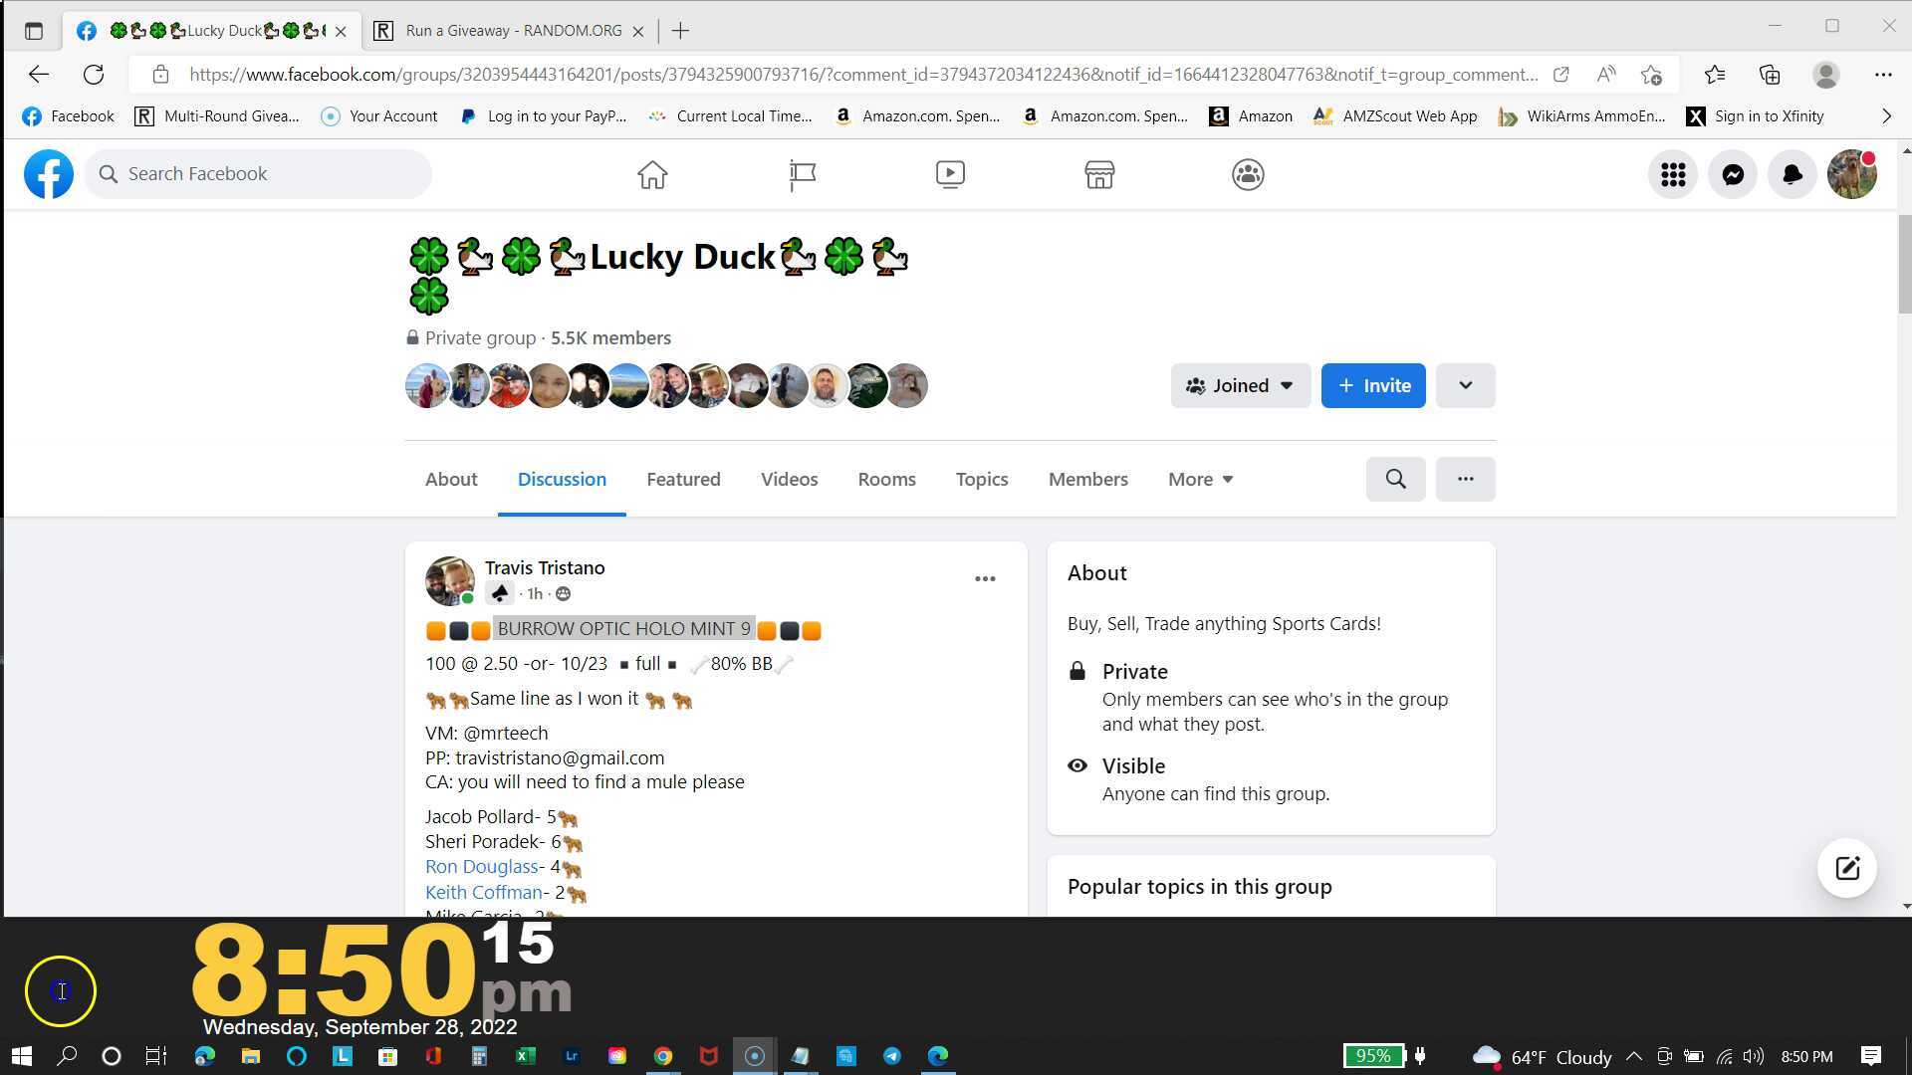Open post options three-dot menu
The width and height of the screenshot is (1912, 1075).
click(x=984, y=578)
